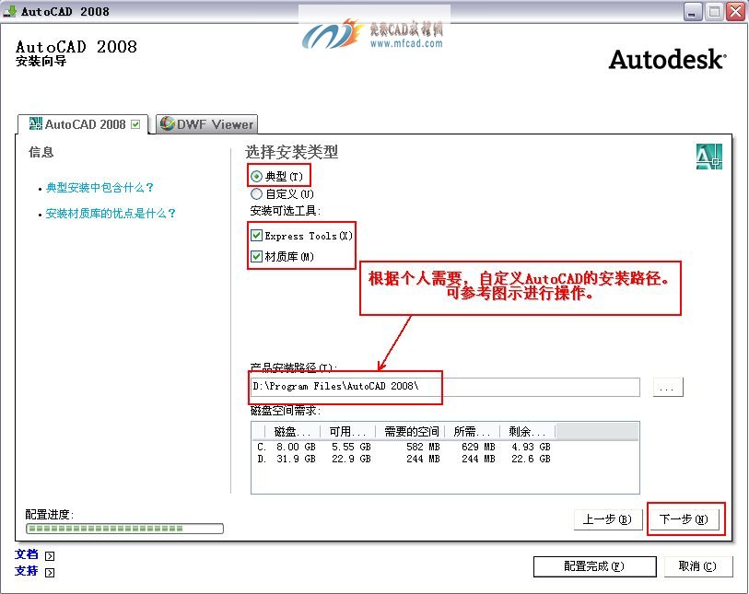Click the AutoCAD logo icon at panel corner
Image resolution: width=749 pixels, height=594 pixels.
tap(708, 157)
